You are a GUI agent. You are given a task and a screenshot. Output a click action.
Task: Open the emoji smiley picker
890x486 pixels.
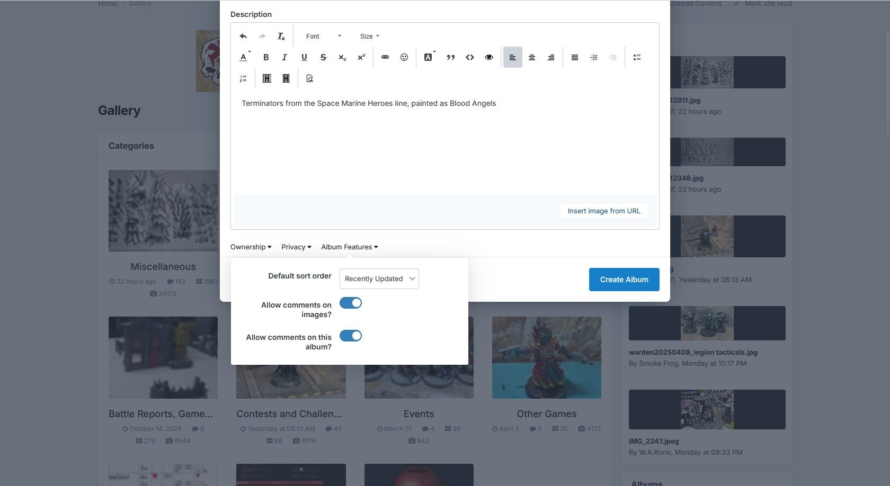404,58
